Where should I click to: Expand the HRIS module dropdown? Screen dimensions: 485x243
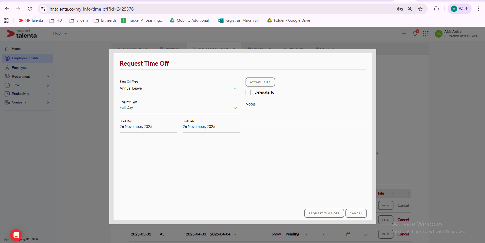tap(60, 34)
